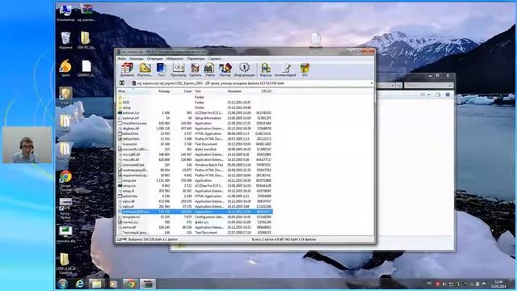Select the Spark desktop shortcut
This screenshot has width=517, height=291.
pos(65,68)
